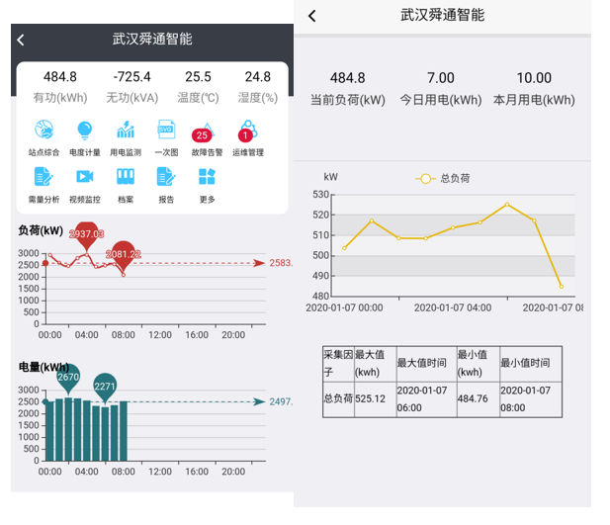The width and height of the screenshot is (610, 525).
Task: Open 视频监控 camera icon
Action: [85, 177]
